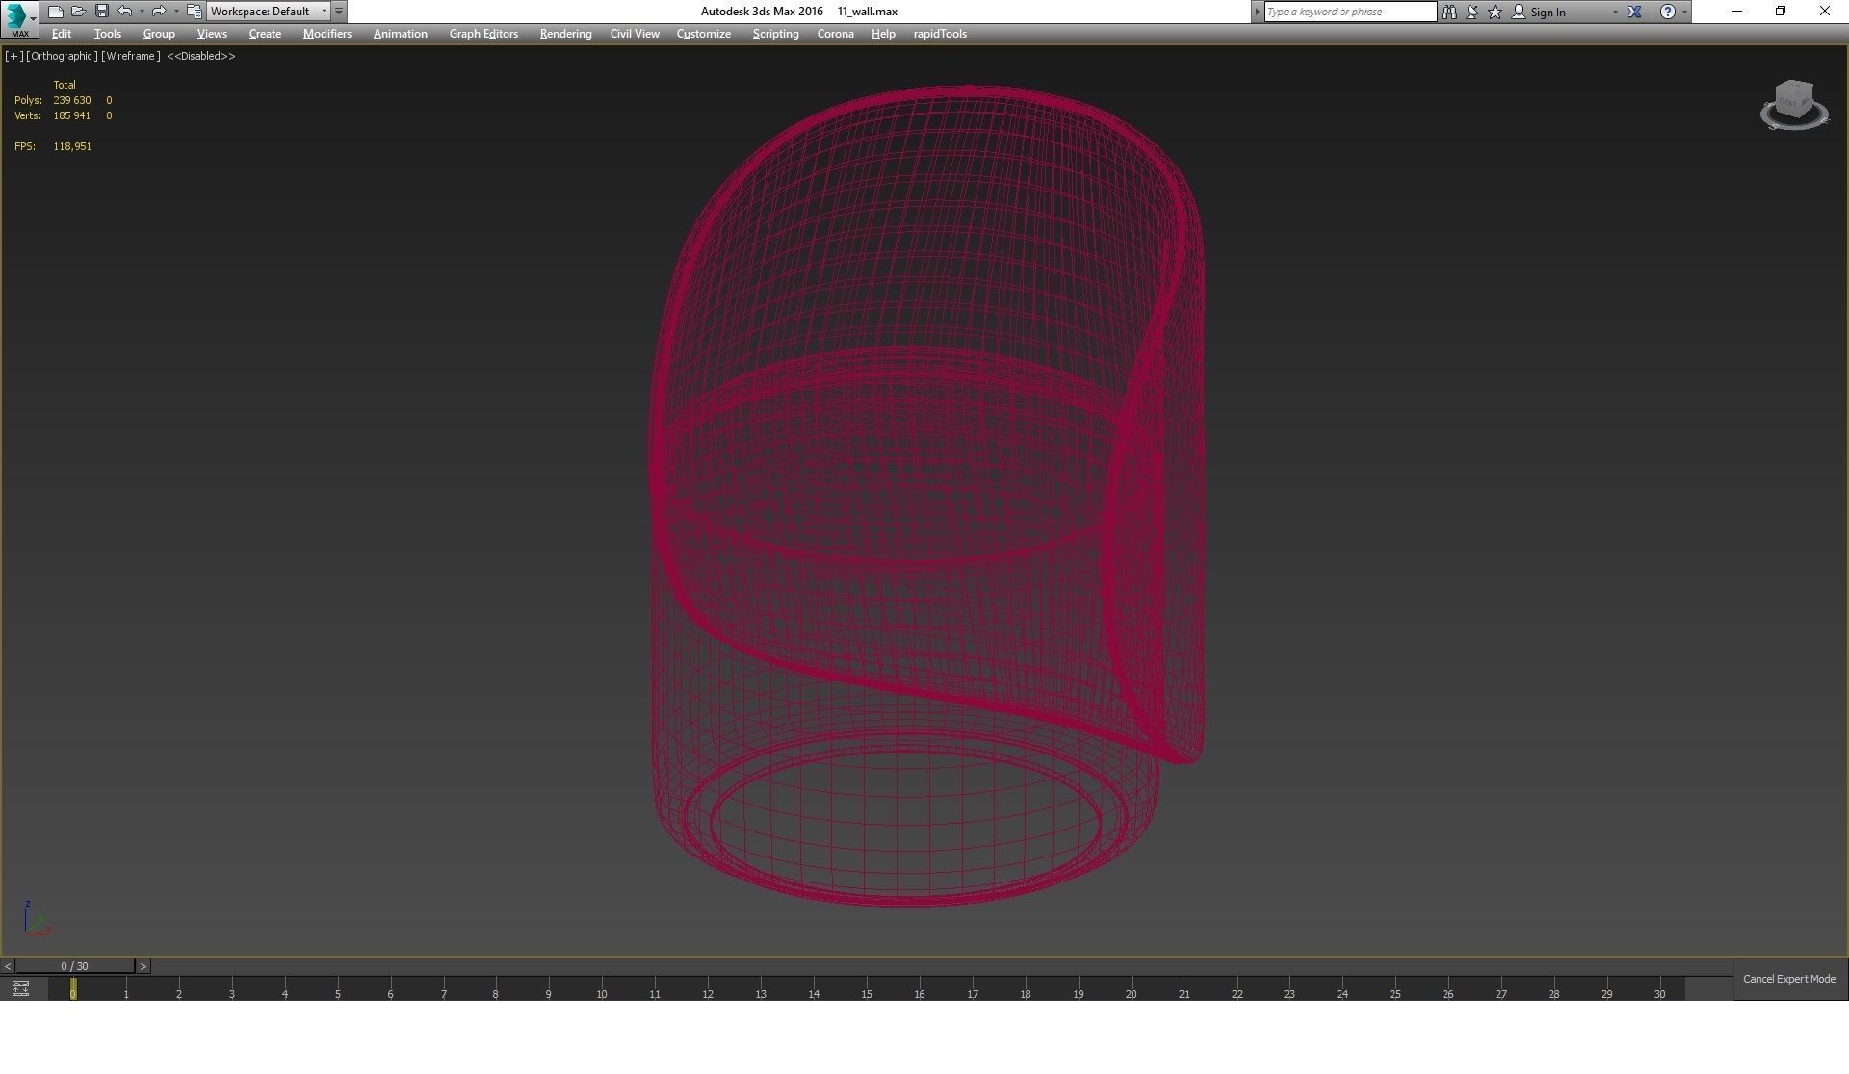Open the Modifiers menu
This screenshot has width=1849, height=1074.
326,34
